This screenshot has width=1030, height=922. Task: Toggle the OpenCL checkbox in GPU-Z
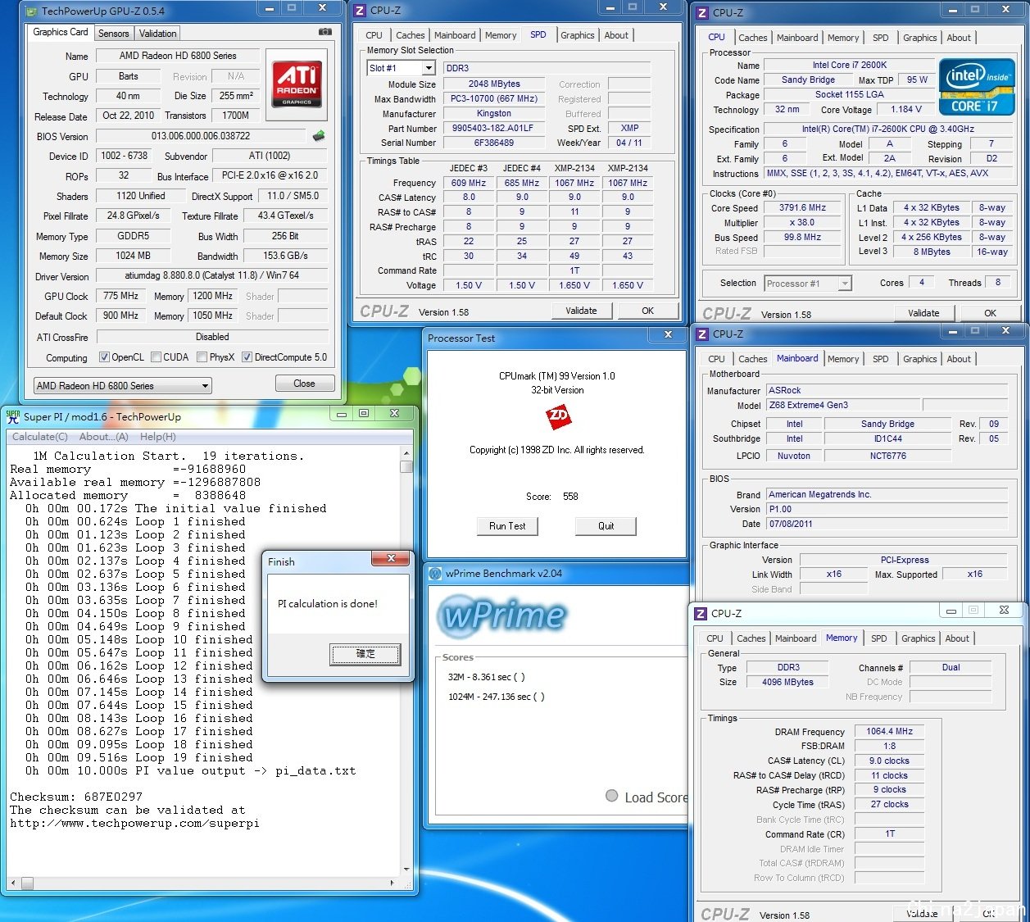click(104, 357)
